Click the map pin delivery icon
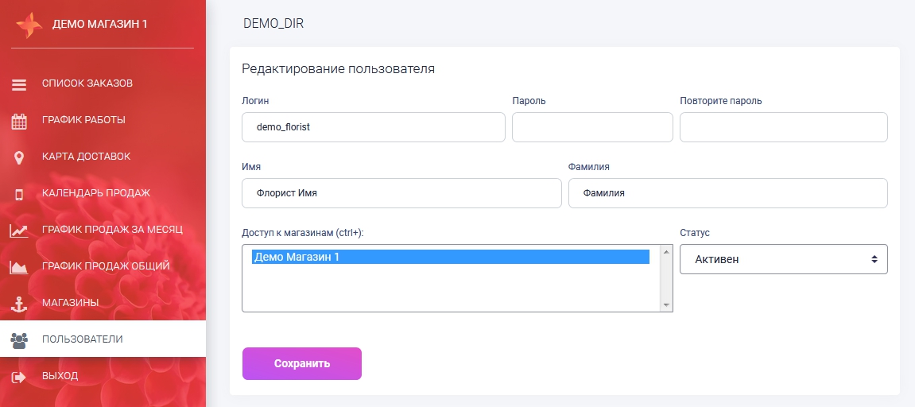This screenshot has height=407, width=915. click(19, 157)
